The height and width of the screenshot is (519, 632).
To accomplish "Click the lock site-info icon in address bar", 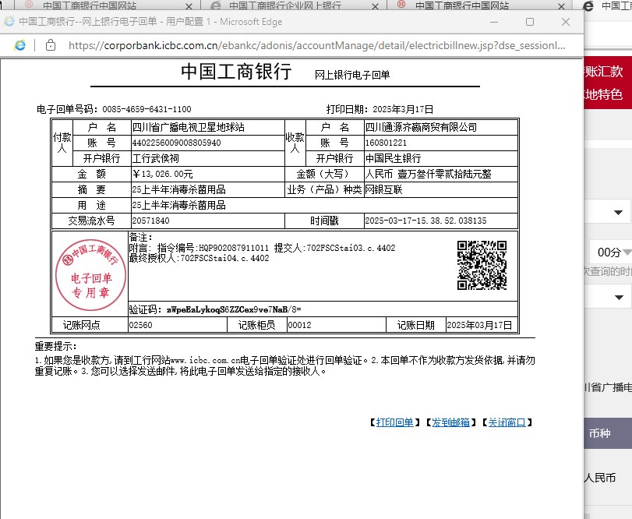I will click(x=51, y=45).
